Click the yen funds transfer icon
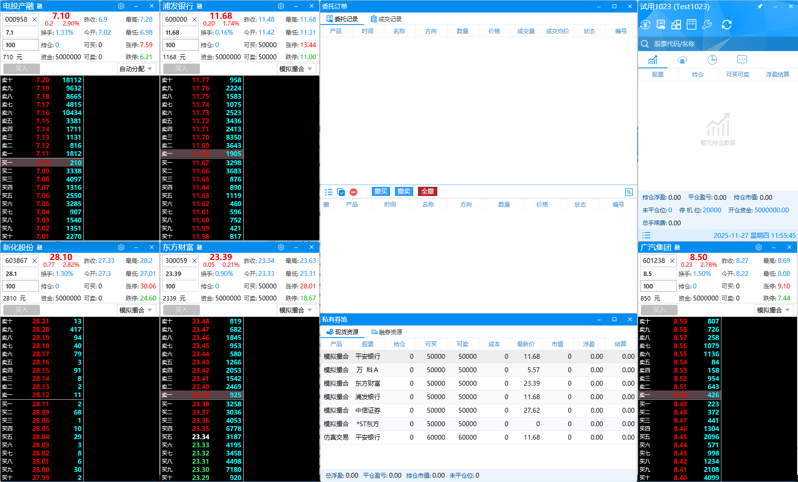 coord(646,25)
